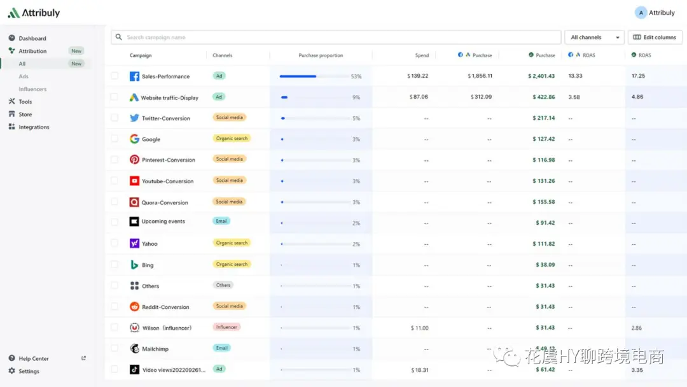Click the Facebook icon for Sales-Performance

click(x=134, y=76)
